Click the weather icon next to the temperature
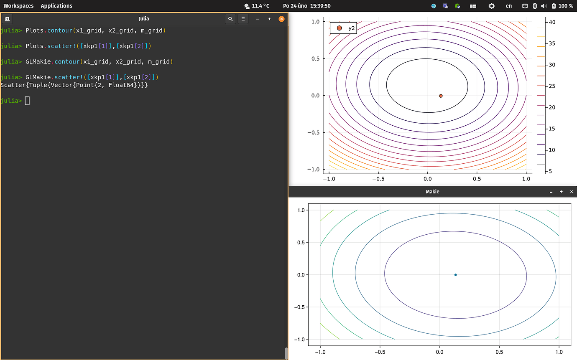 pyautogui.click(x=246, y=6)
